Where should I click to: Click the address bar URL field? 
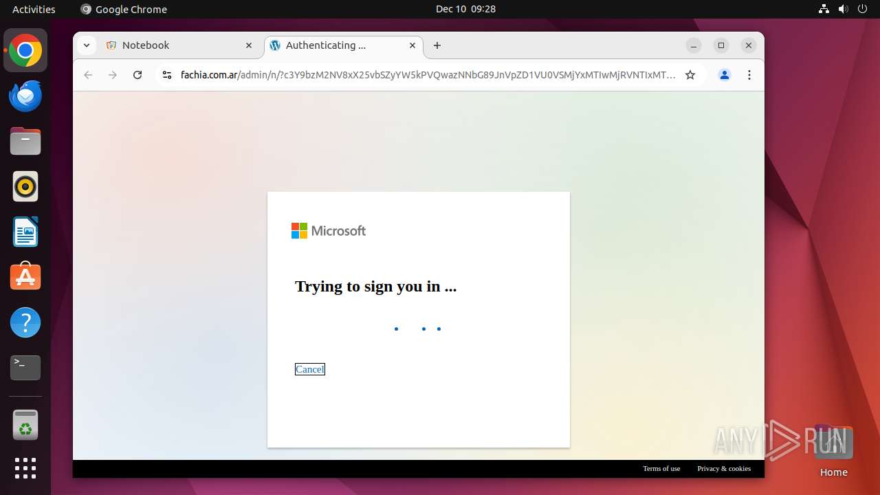[428, 75]
